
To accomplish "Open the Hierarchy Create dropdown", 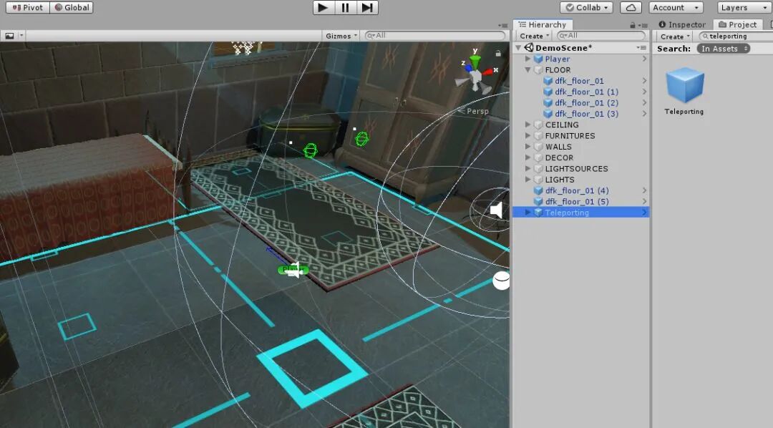I will [534, 36].
